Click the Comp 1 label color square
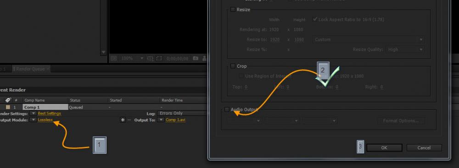This screenshot has width=459, height=168. pyautogui.click(x=8, y=107)
